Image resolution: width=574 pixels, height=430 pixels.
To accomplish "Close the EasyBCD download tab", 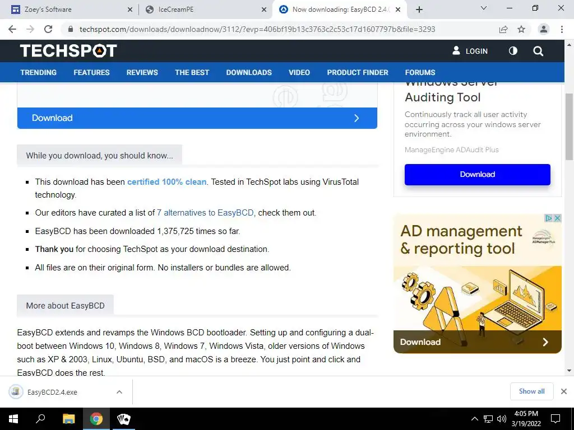I will (399, 10).
